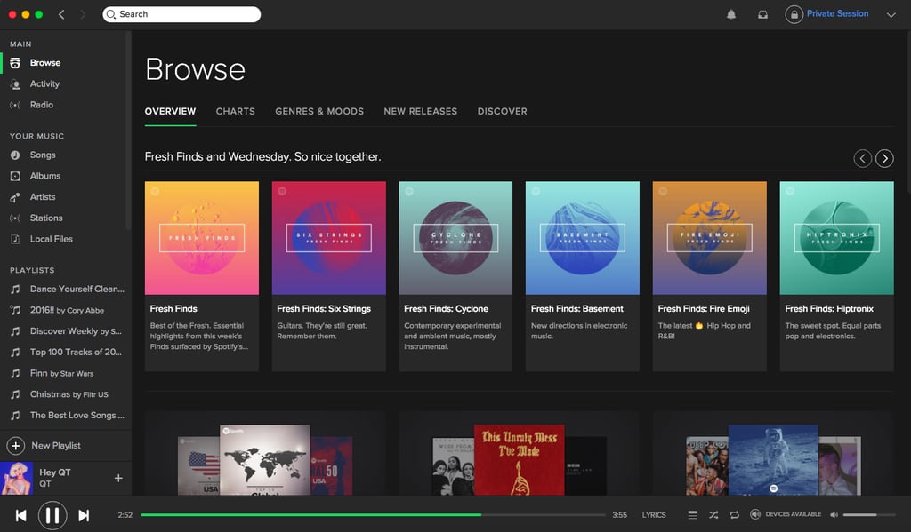Switch to the New Releases tab
The image size is (911, 532).
421,111
